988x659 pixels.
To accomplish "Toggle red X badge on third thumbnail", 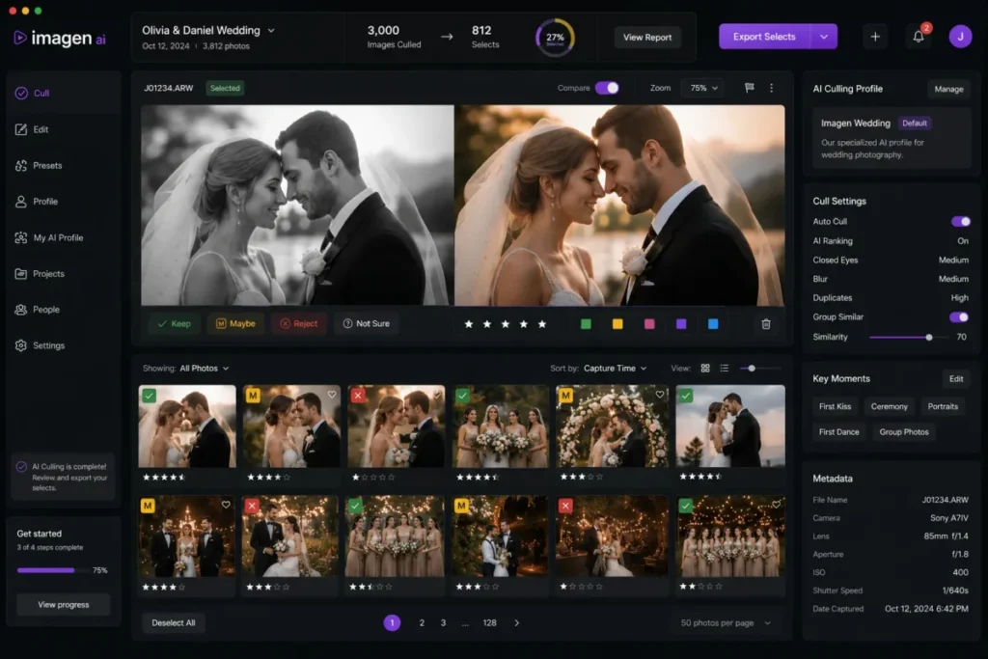I will [358, 396].
